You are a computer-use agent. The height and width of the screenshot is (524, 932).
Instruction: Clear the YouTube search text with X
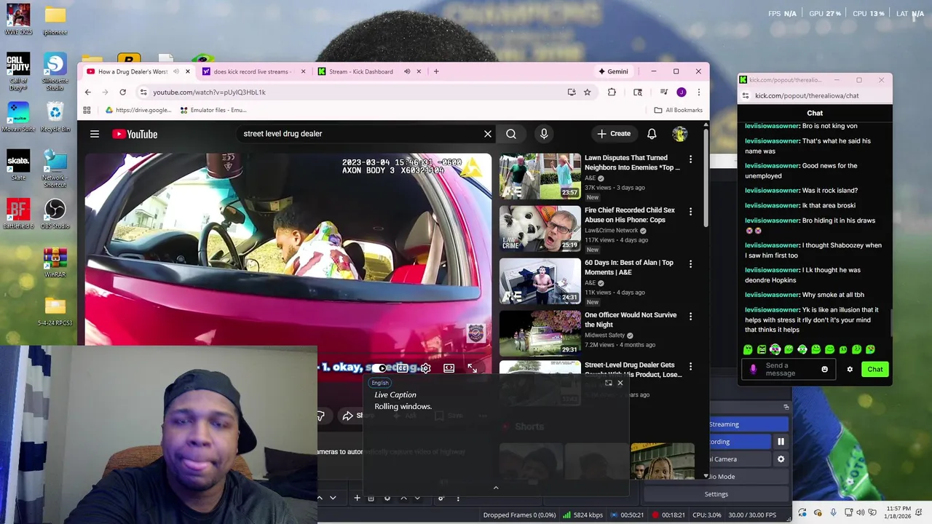tap(488, 134)
